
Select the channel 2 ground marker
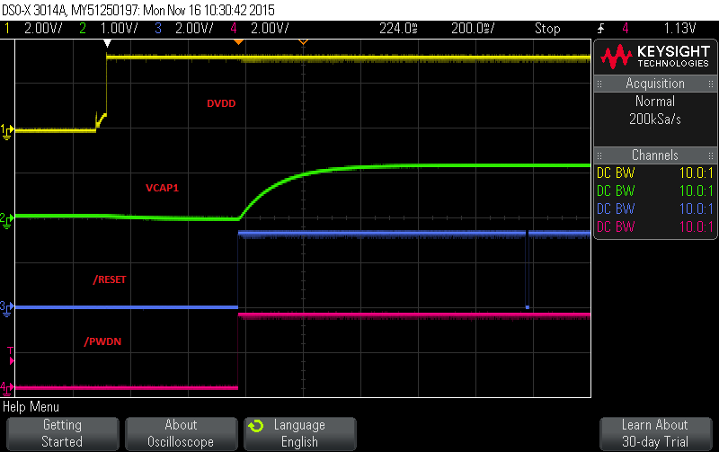[6, 219]
